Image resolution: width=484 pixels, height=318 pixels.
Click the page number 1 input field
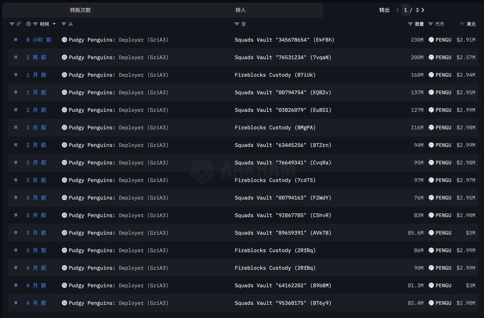pos(406,10)
